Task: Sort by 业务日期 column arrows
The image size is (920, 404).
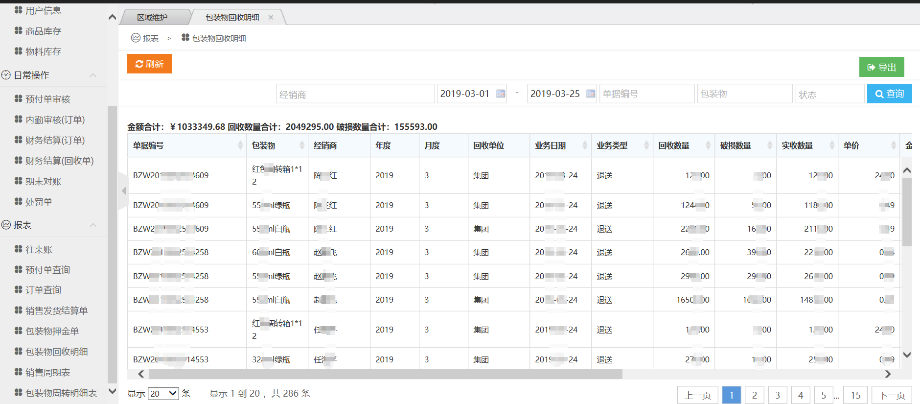Action: (x=584, y=145)
